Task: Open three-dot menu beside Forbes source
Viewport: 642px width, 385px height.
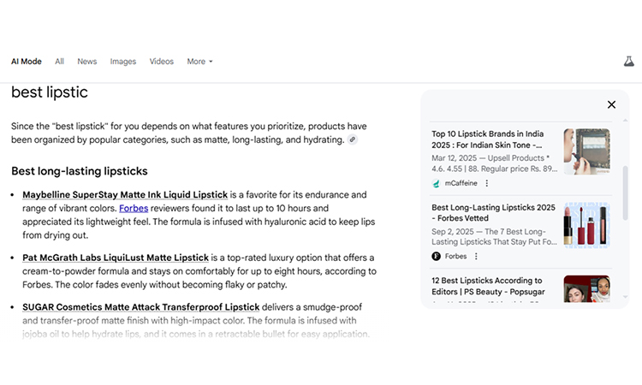Action: [476, 256]
